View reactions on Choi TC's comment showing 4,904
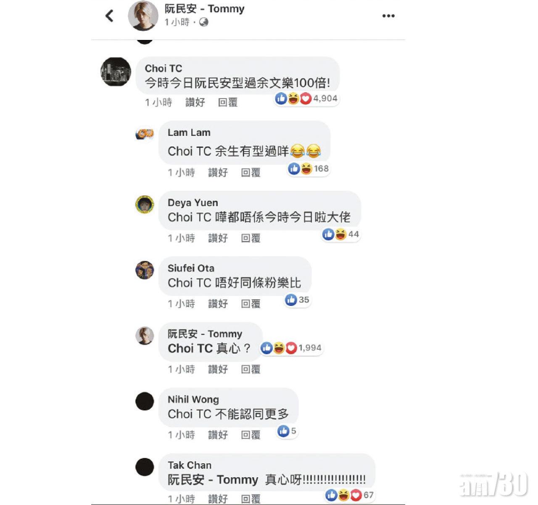 tap(306, 98)
